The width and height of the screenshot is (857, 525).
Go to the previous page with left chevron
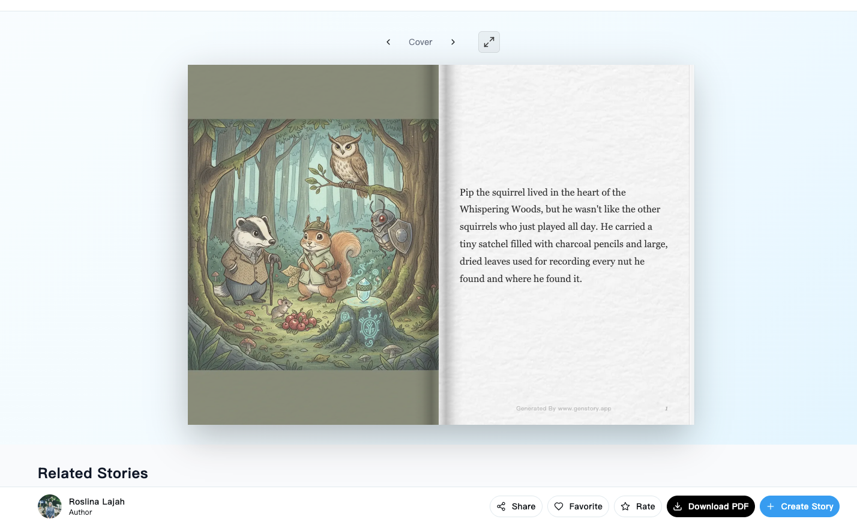(x=388, y=42)
